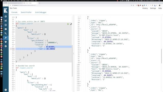Collapse must block fold at line 40
Screen dimensions: 163x92
click(x=15, y=32)
